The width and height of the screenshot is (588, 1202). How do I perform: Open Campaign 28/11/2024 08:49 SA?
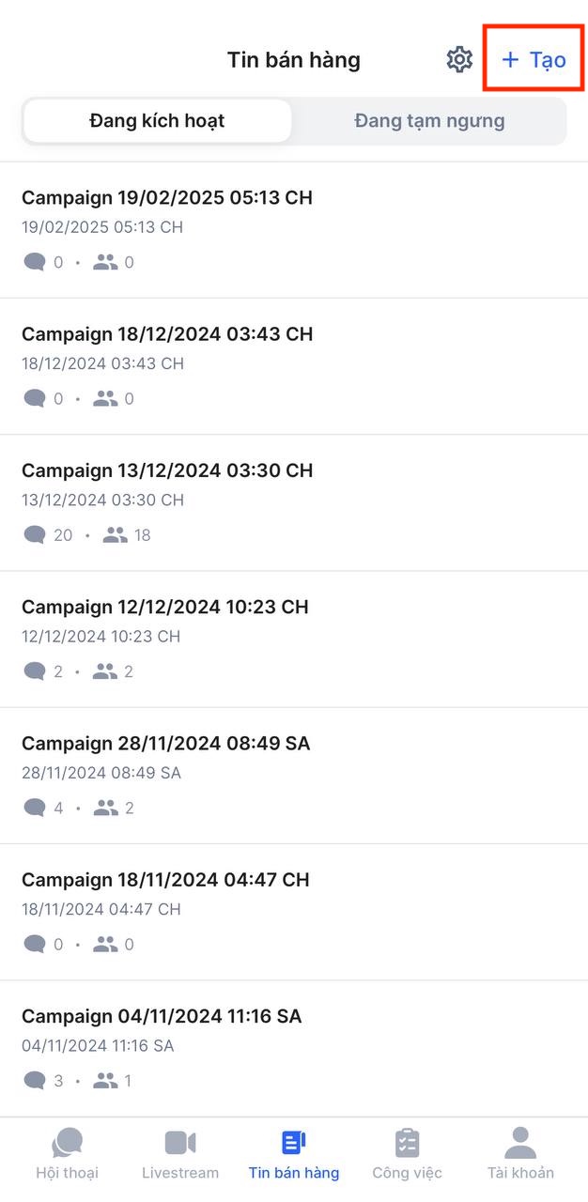pyautogui.click(x=166, y=744)
